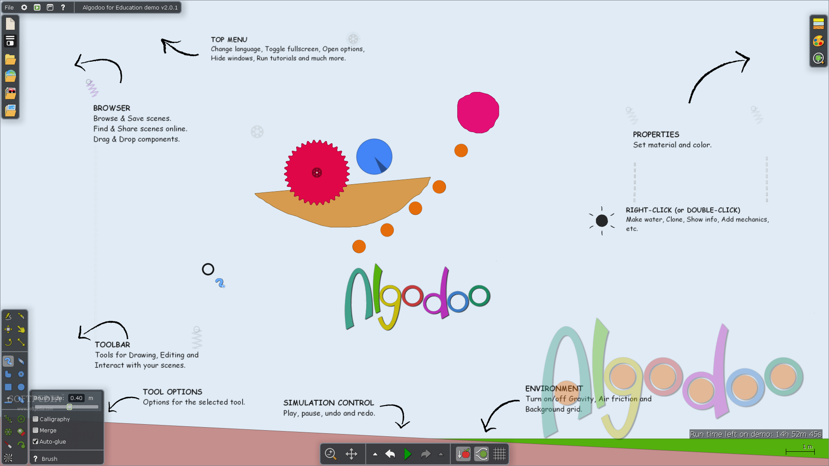This screenshot has width=829, height=466.
Task: Open the Material properties panel
Action: click(x=818, y=24)
